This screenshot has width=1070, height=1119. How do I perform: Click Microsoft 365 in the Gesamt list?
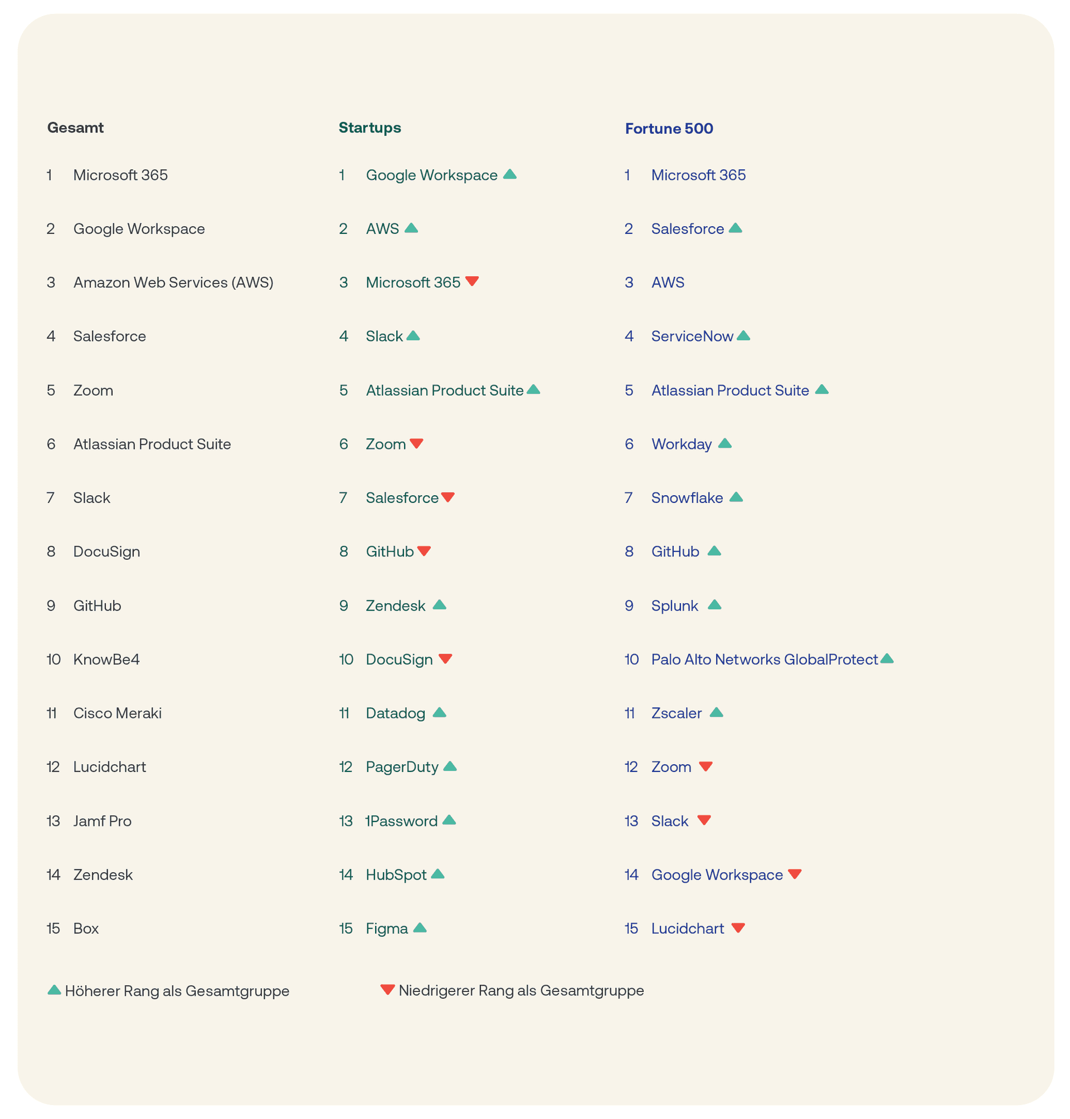[120, 175]
